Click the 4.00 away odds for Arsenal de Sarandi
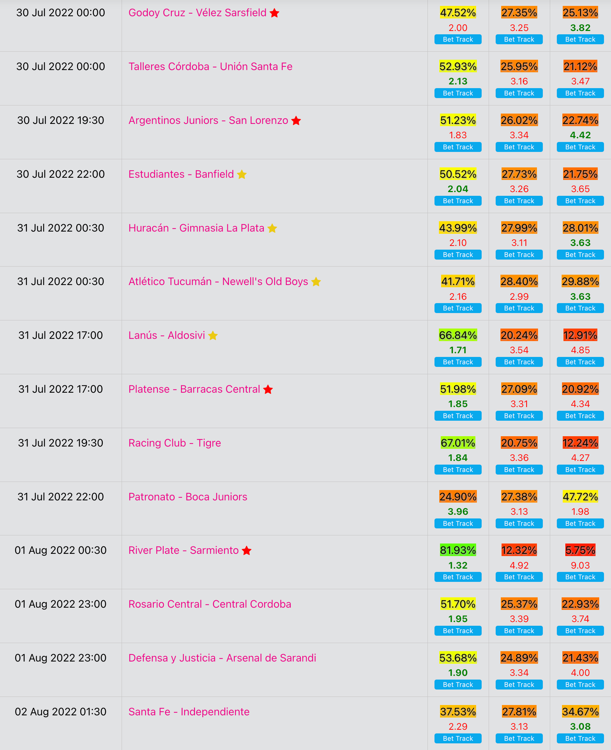Viewport: 611px width, 750px height. pyautogui.click(x=580, y=673)
